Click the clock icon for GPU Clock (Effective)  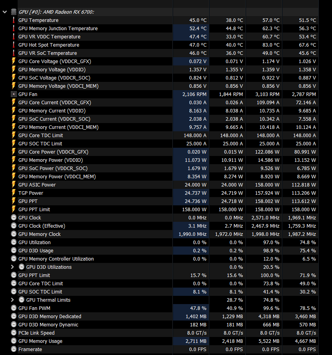pos(14,226)
